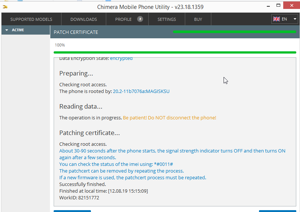The image size is (300, 212).
Task: Click the Chimera app logo icon
Action: [x=5, y=7]
